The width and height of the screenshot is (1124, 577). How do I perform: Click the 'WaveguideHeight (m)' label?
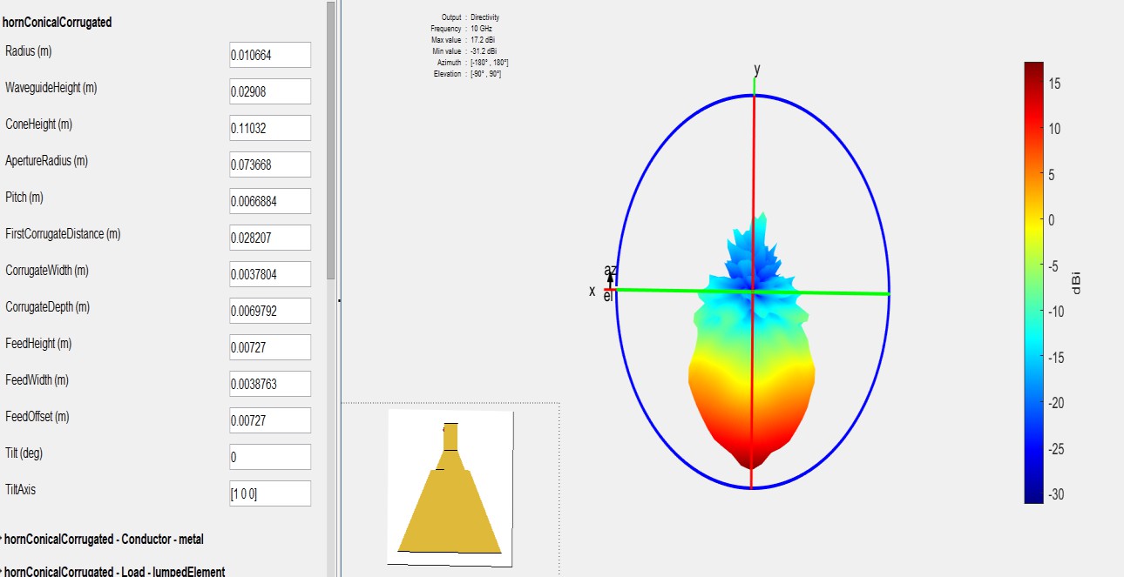pos(51,88)
